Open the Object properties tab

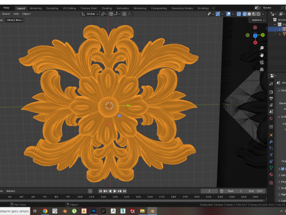click(271, 135)
